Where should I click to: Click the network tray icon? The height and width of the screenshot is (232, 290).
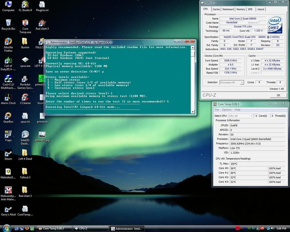(268, 229)
